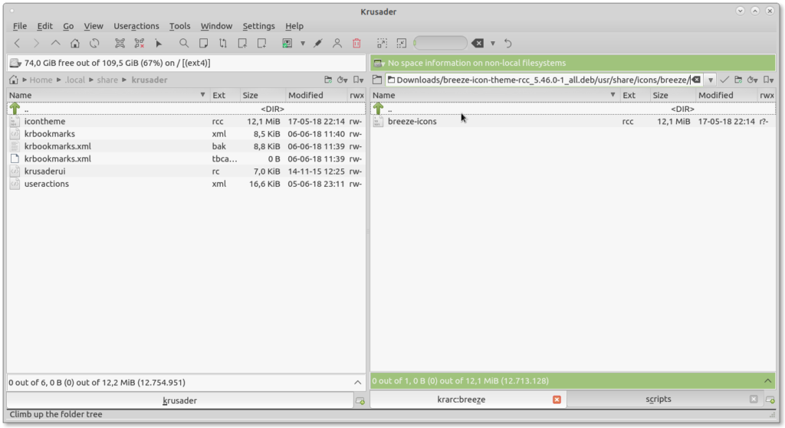This screenshot has height=428, width=785.
Task: Open the File menu
Action: tap(20, 26)
